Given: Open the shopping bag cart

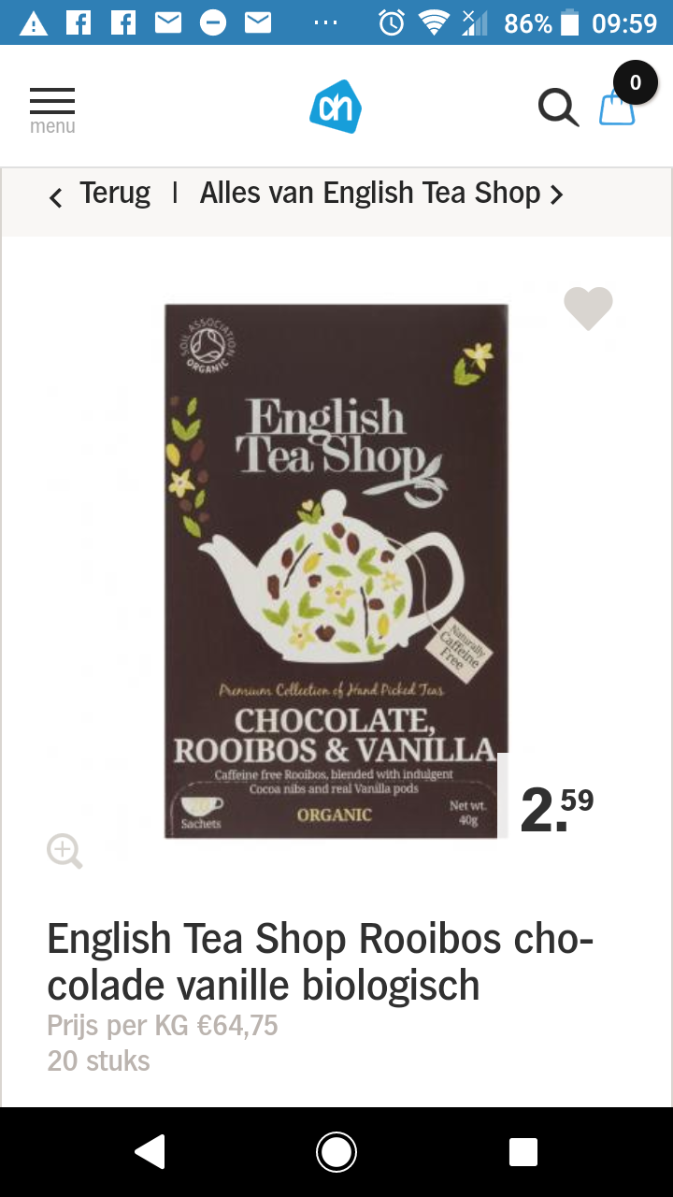Looking at the screenshot, I should click(617, 109).
